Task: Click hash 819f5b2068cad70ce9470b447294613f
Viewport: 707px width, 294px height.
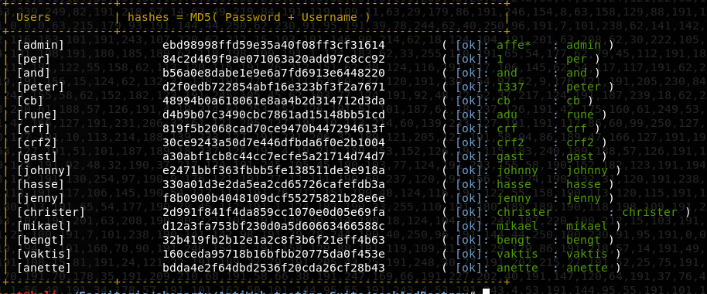Action: coord(274,129)
